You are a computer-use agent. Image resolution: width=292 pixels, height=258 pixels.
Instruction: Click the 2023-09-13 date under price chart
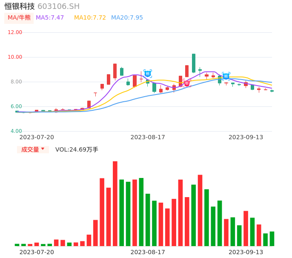click(246, 137)
